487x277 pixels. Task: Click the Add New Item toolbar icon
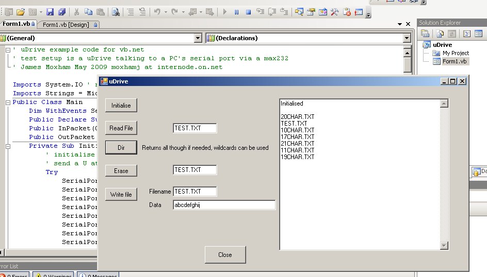[33, 12]
